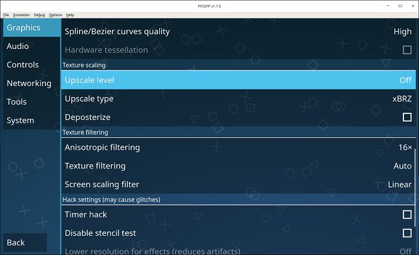Image resolution: width=419 pixels, height=255 pixels.
Task: Change the Texture filtering Auto option
Action: click(x=238, y=166)
